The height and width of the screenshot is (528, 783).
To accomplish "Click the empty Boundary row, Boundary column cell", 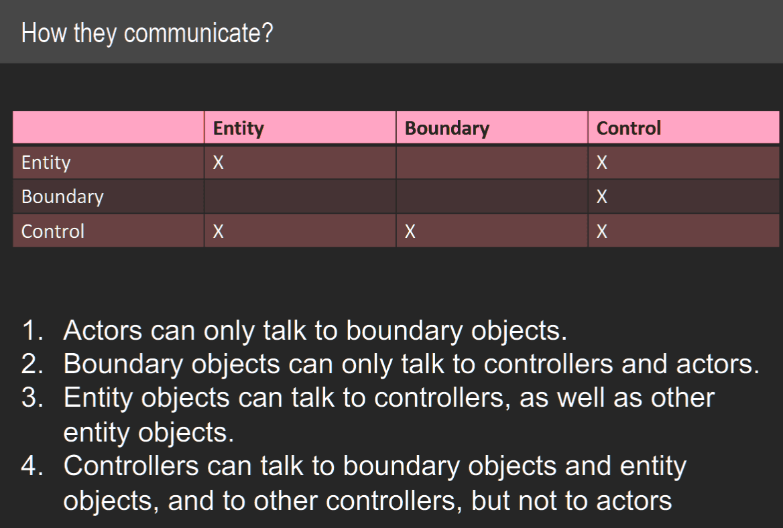I will point(492,196).
